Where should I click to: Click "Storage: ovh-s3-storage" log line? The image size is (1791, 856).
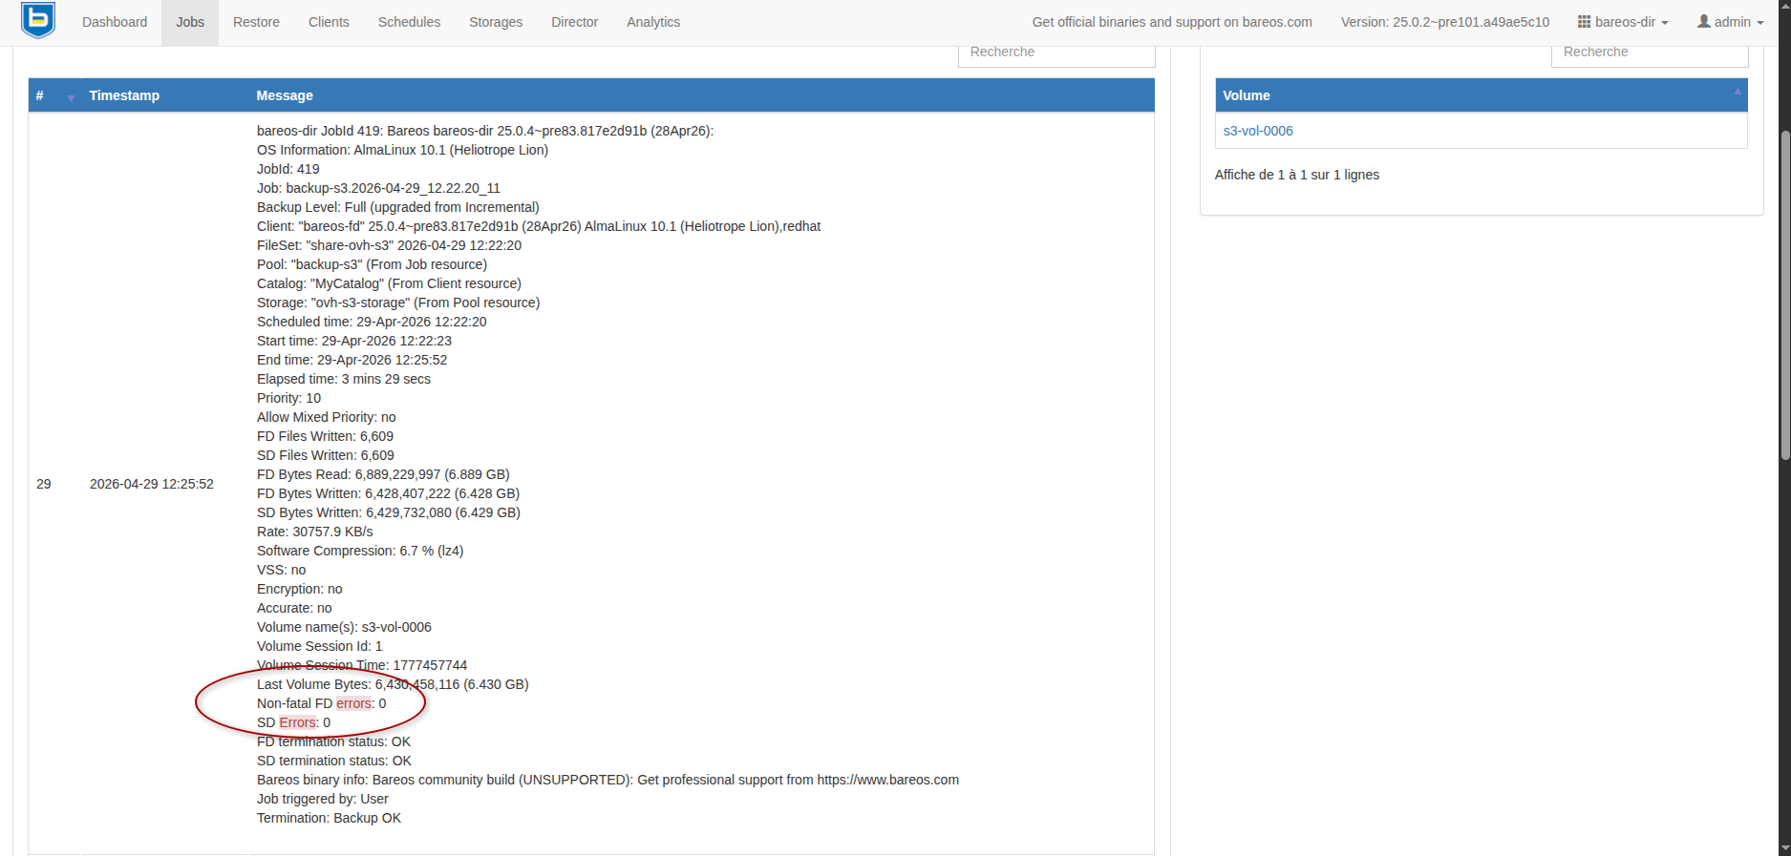398,303
